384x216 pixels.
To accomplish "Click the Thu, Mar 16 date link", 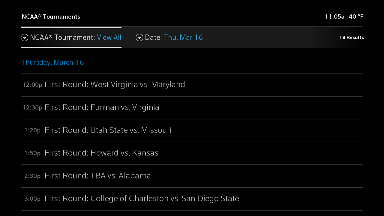I will pyautogui.click(x=183, y=37).
